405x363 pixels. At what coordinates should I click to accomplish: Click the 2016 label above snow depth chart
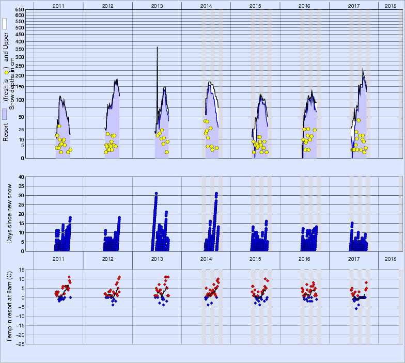[x=305, y=6]
